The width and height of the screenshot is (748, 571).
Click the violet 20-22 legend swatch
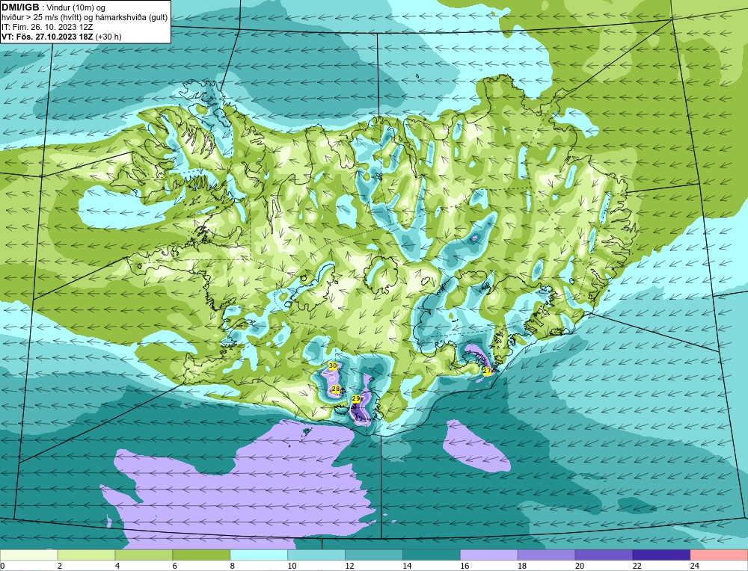click(604, 555)
